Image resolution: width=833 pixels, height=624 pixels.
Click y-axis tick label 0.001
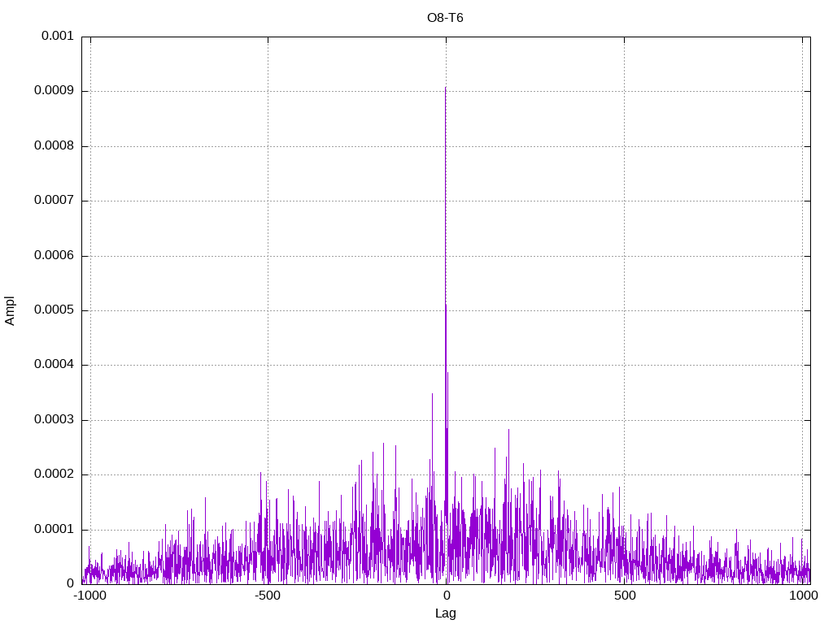tap(58, 36)
